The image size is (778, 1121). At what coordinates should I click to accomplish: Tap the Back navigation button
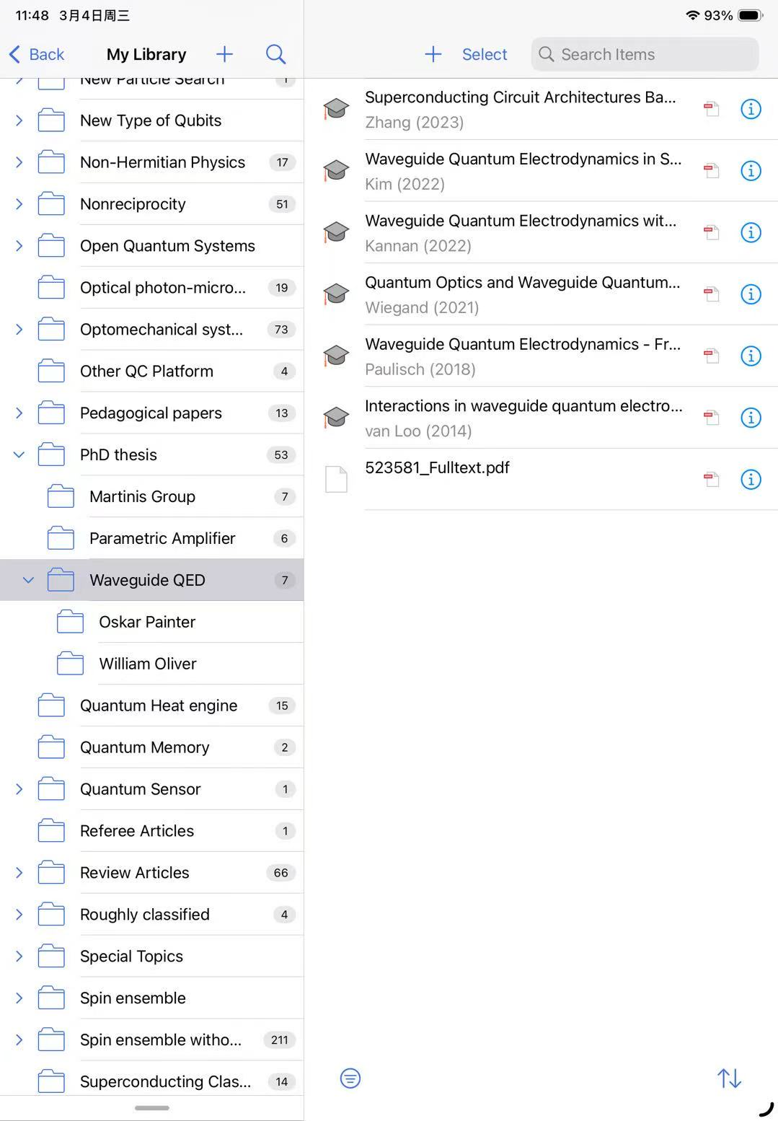(37, 54)
